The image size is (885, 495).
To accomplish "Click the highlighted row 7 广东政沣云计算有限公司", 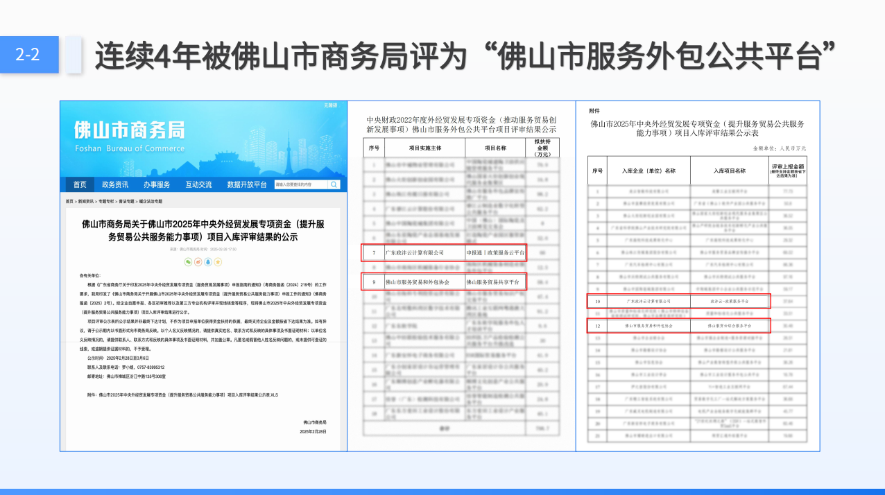I will coord(444,253).
